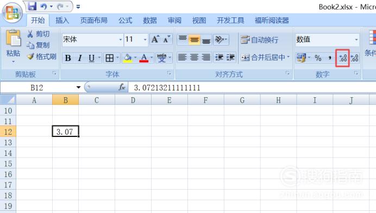Apply percent style format

(x=318, y=58)
